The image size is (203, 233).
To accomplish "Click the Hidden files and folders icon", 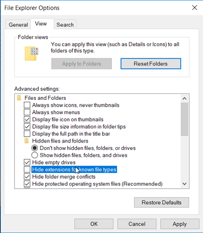I will point(27,141).
